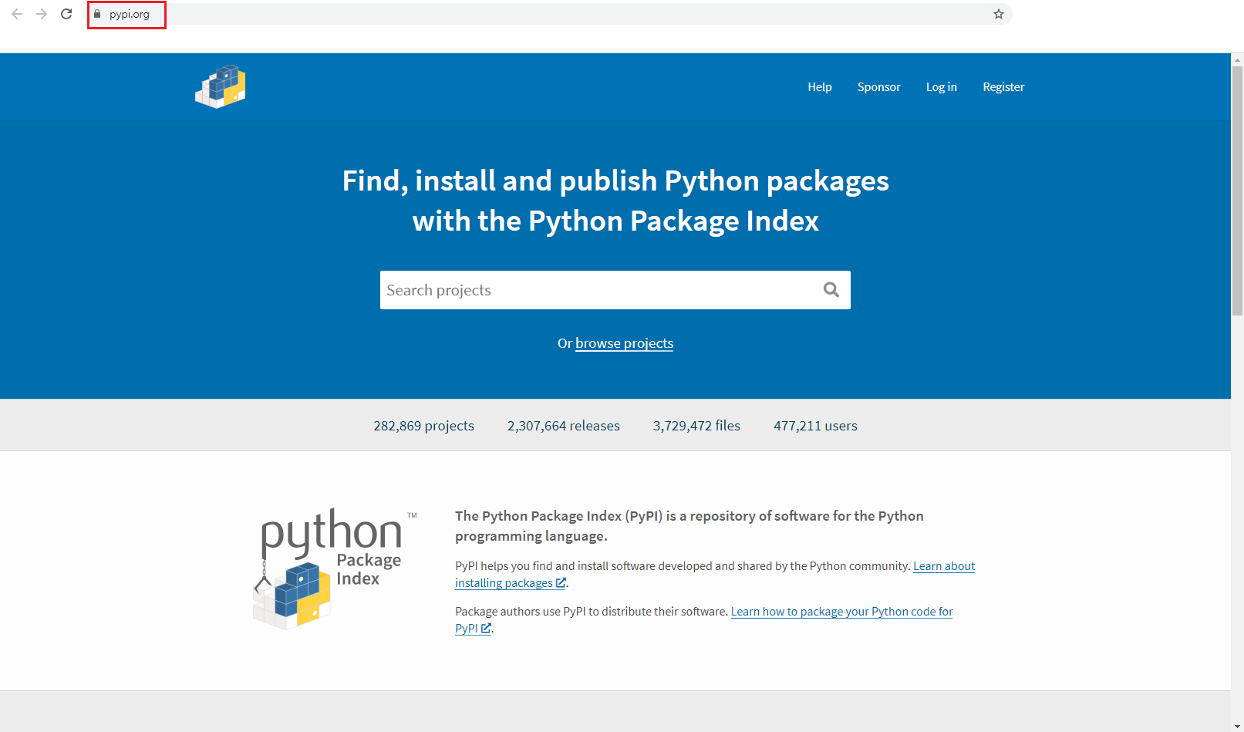1244x732 pixels.
Task: Go to Log in page
Action: click(942, 87)
